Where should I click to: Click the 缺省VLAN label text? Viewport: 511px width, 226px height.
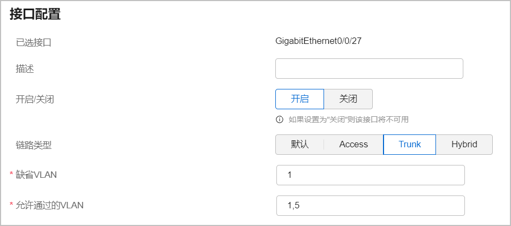(x=36, y=175)
